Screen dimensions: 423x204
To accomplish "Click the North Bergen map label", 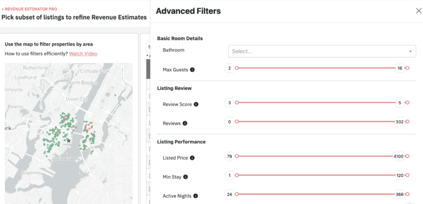I will 82,82.
